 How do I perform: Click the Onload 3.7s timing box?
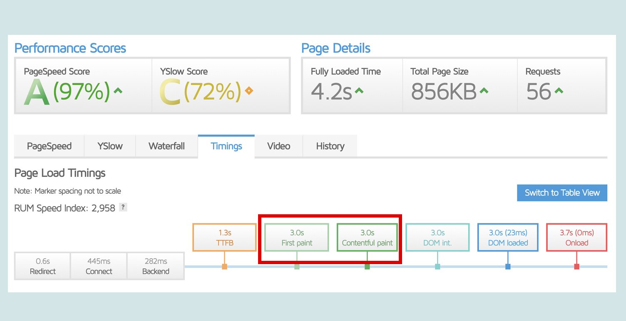[x=576, y=238]
